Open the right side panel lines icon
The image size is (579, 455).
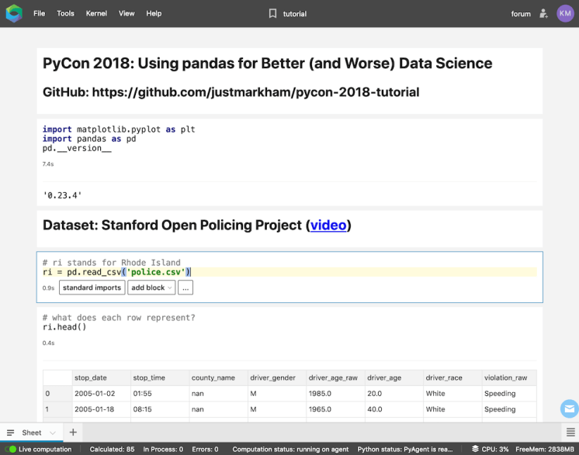[x=570, y=433]
